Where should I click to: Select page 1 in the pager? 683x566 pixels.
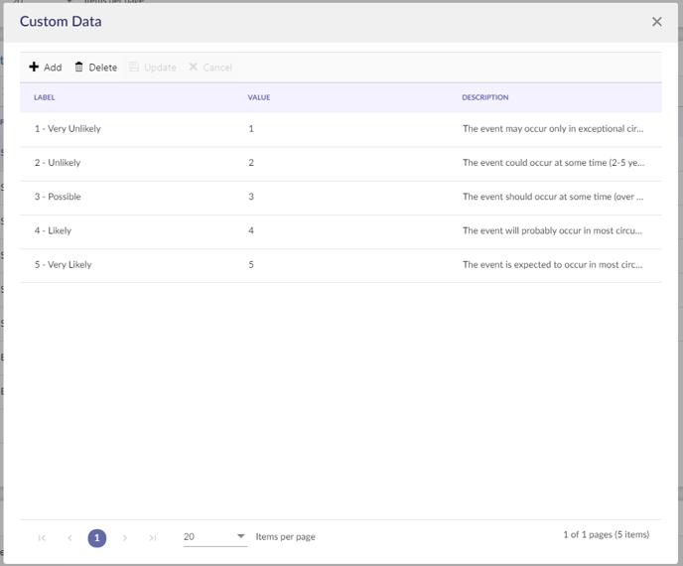(x=97, y=538)
